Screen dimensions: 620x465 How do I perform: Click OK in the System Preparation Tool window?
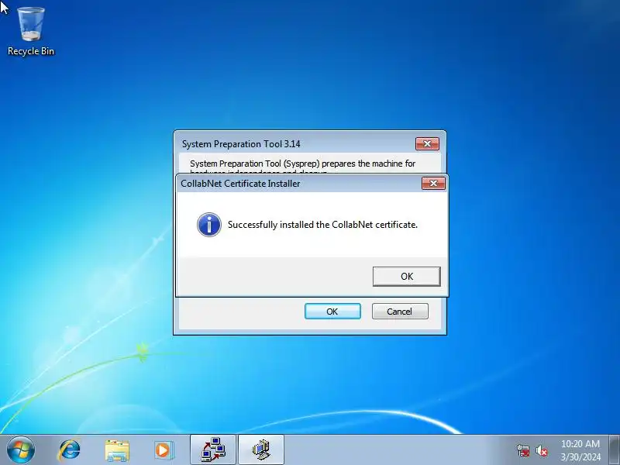coord(332,312)
